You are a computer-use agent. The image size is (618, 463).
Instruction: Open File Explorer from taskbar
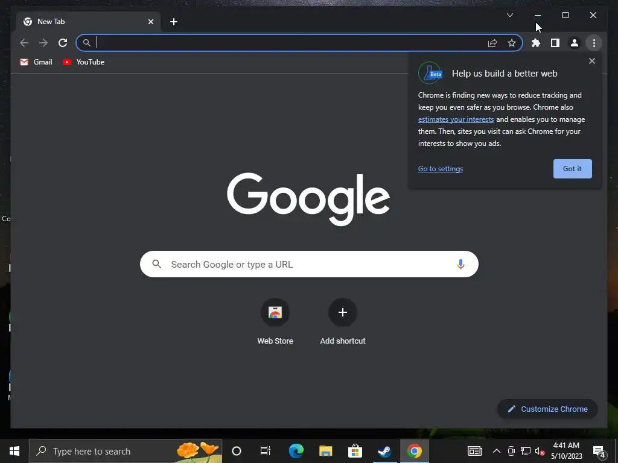[x=325, y=451]
